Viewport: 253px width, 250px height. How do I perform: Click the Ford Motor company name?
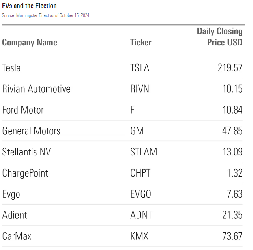click(x=23, y=110)
